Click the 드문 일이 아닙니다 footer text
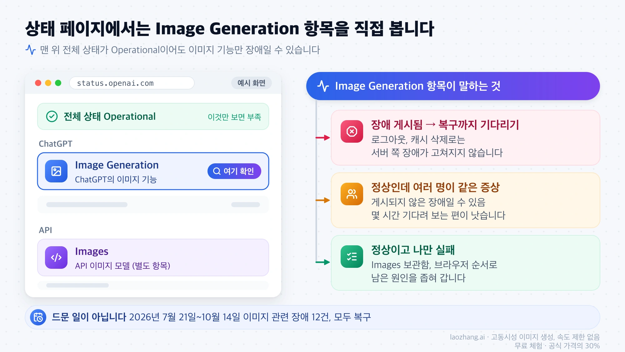 (89, 317)
